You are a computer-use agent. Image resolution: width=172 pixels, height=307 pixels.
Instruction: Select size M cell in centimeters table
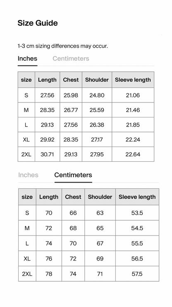[27, 228]
